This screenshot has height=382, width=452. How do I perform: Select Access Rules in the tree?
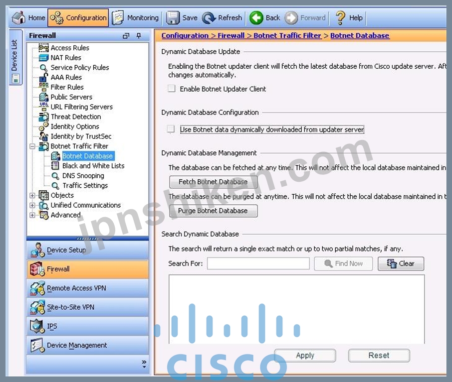[70, 48]
